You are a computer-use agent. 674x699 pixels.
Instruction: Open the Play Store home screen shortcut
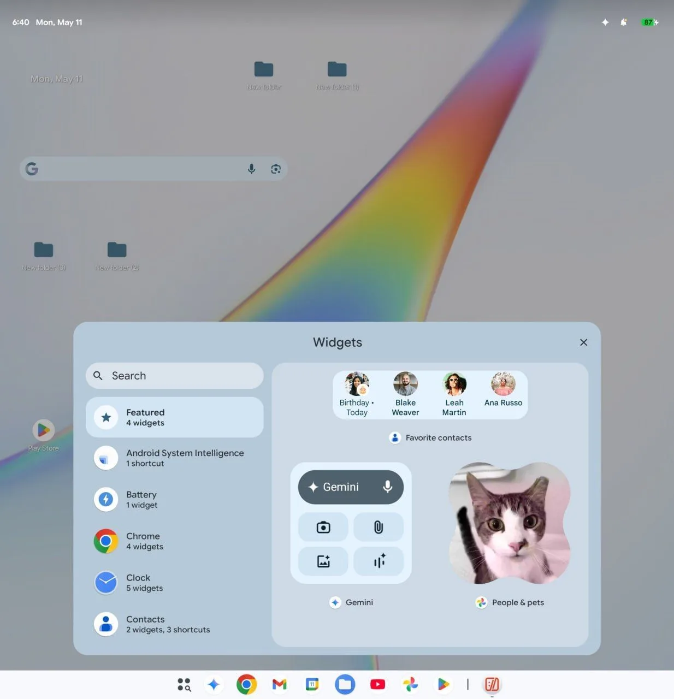pyautogui.click(x=43, y=435)
